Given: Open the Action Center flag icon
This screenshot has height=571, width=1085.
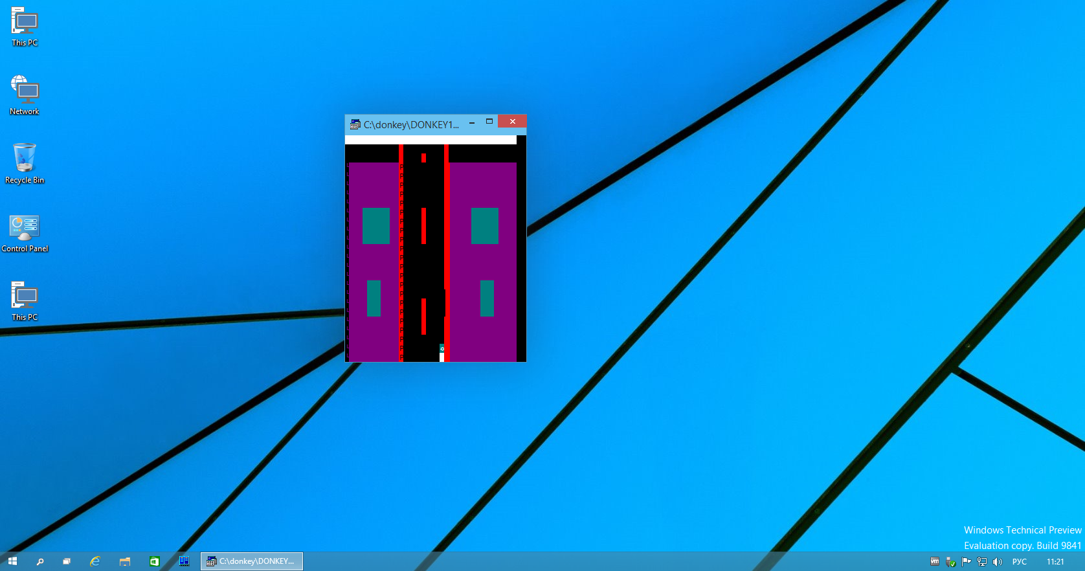Looking at the screenshot, I should [966, 561].
